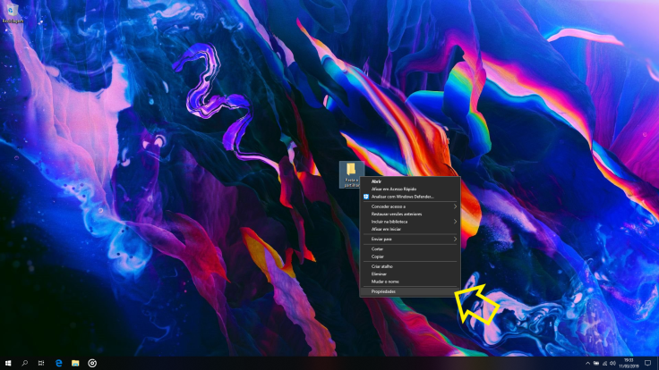Click the taskbar search magnifier icon

(x=24, y=363)
